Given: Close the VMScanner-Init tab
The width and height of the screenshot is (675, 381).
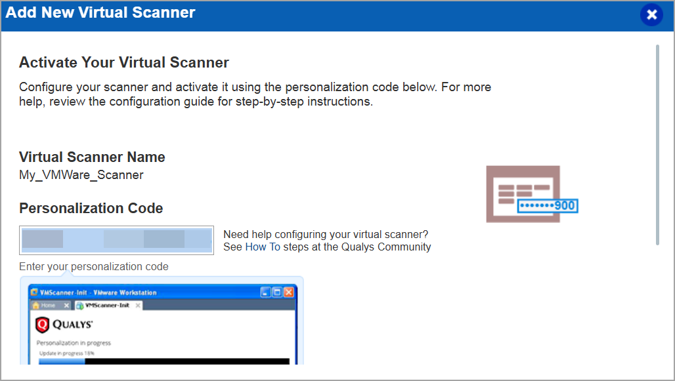Looking at the screenshot, I should (x=139, y=305).
